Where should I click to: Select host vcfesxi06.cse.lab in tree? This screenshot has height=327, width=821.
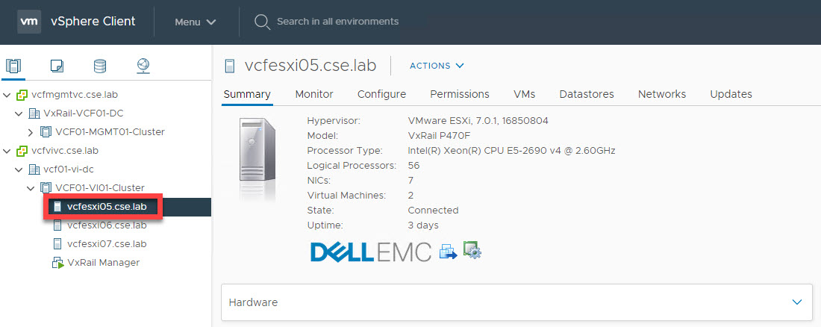coord(107,225)
